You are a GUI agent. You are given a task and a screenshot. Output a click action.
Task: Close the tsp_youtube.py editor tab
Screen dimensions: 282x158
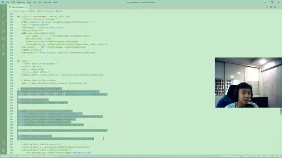26,7
